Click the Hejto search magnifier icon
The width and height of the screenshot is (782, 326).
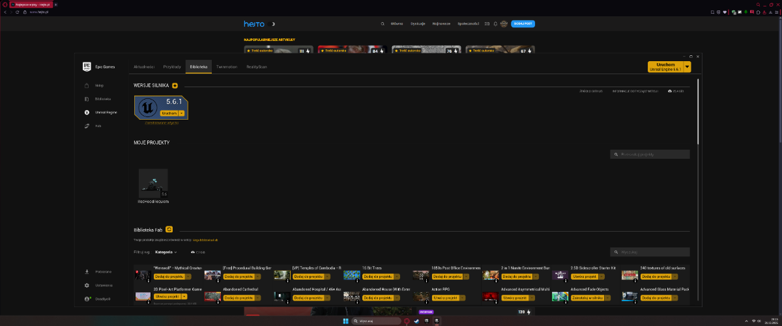383,23
